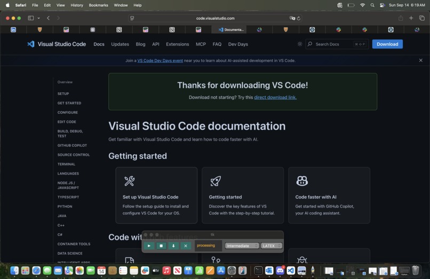Expand the SETUP sidebar section
Viewport: 430px width, 279px height.
click(63, 93)
